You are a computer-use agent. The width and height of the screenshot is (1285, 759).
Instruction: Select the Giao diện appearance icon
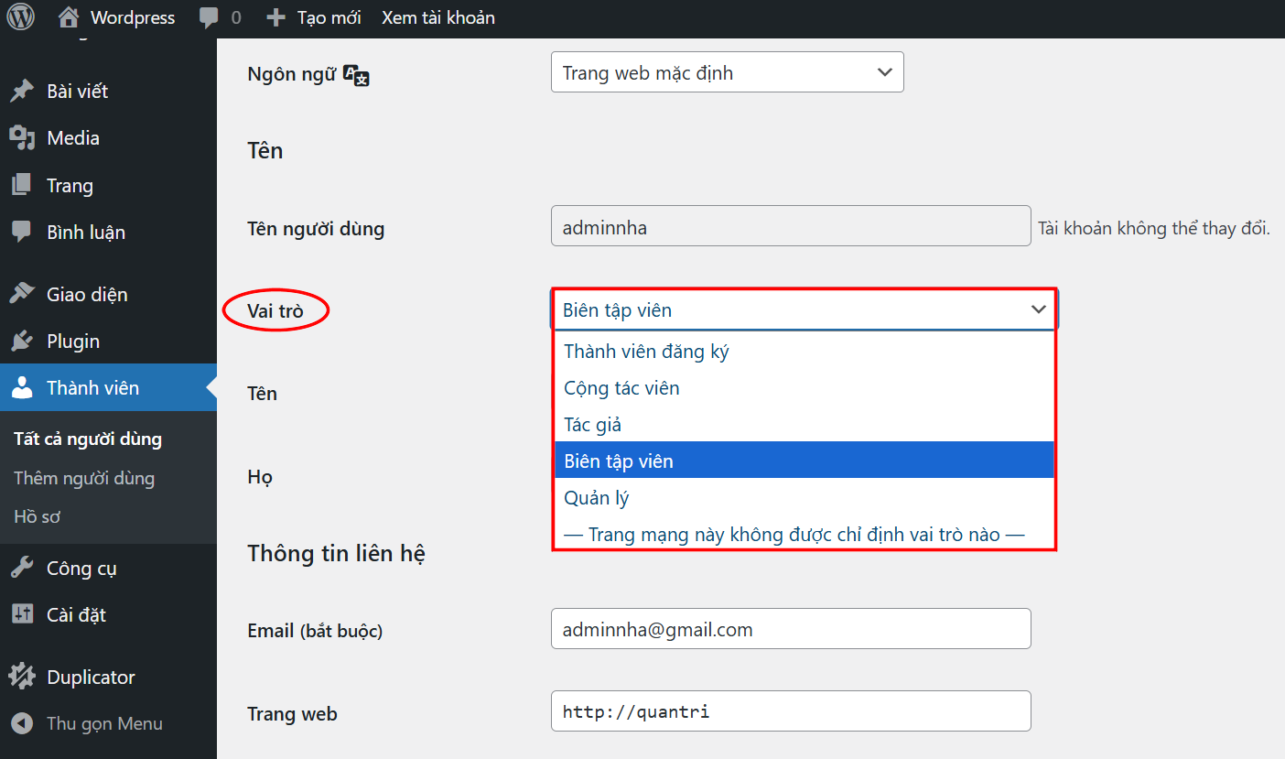pos(25,294)
